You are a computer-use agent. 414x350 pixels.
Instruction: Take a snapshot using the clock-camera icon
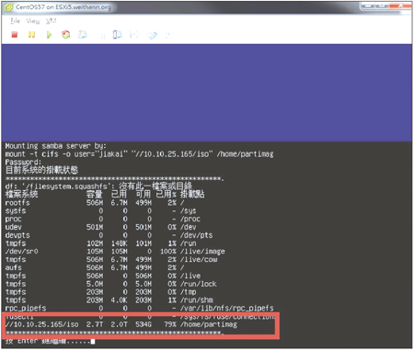[82, 35]
